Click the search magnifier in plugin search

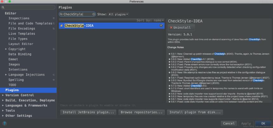pos(62,14)
